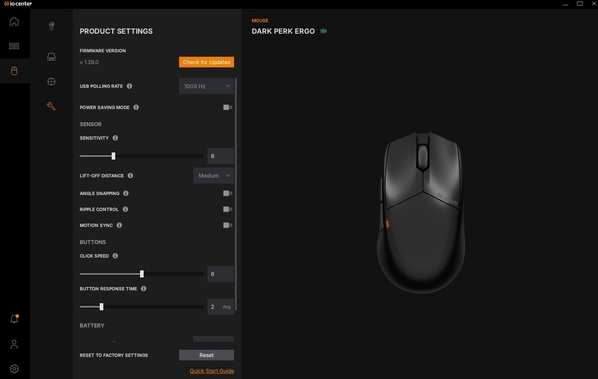Image resolution: width=598 pixels, height=379 pixels.
Task: Show info for USB Polling Rate
Action: coord(129,86)
